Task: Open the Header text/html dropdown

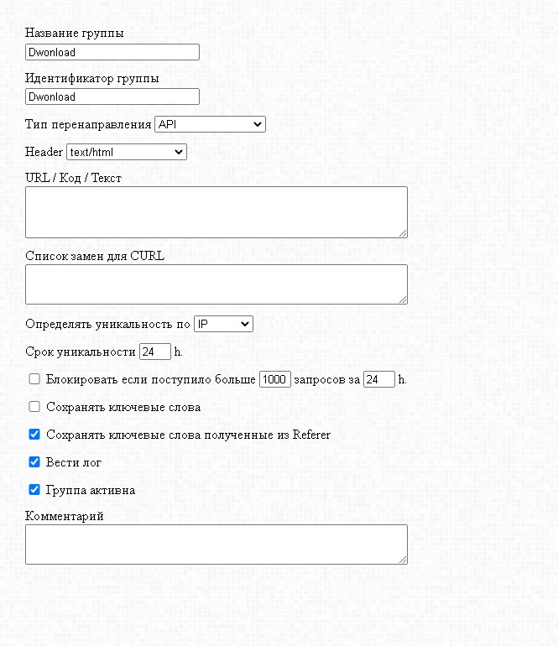Action: tap(126, 152)
